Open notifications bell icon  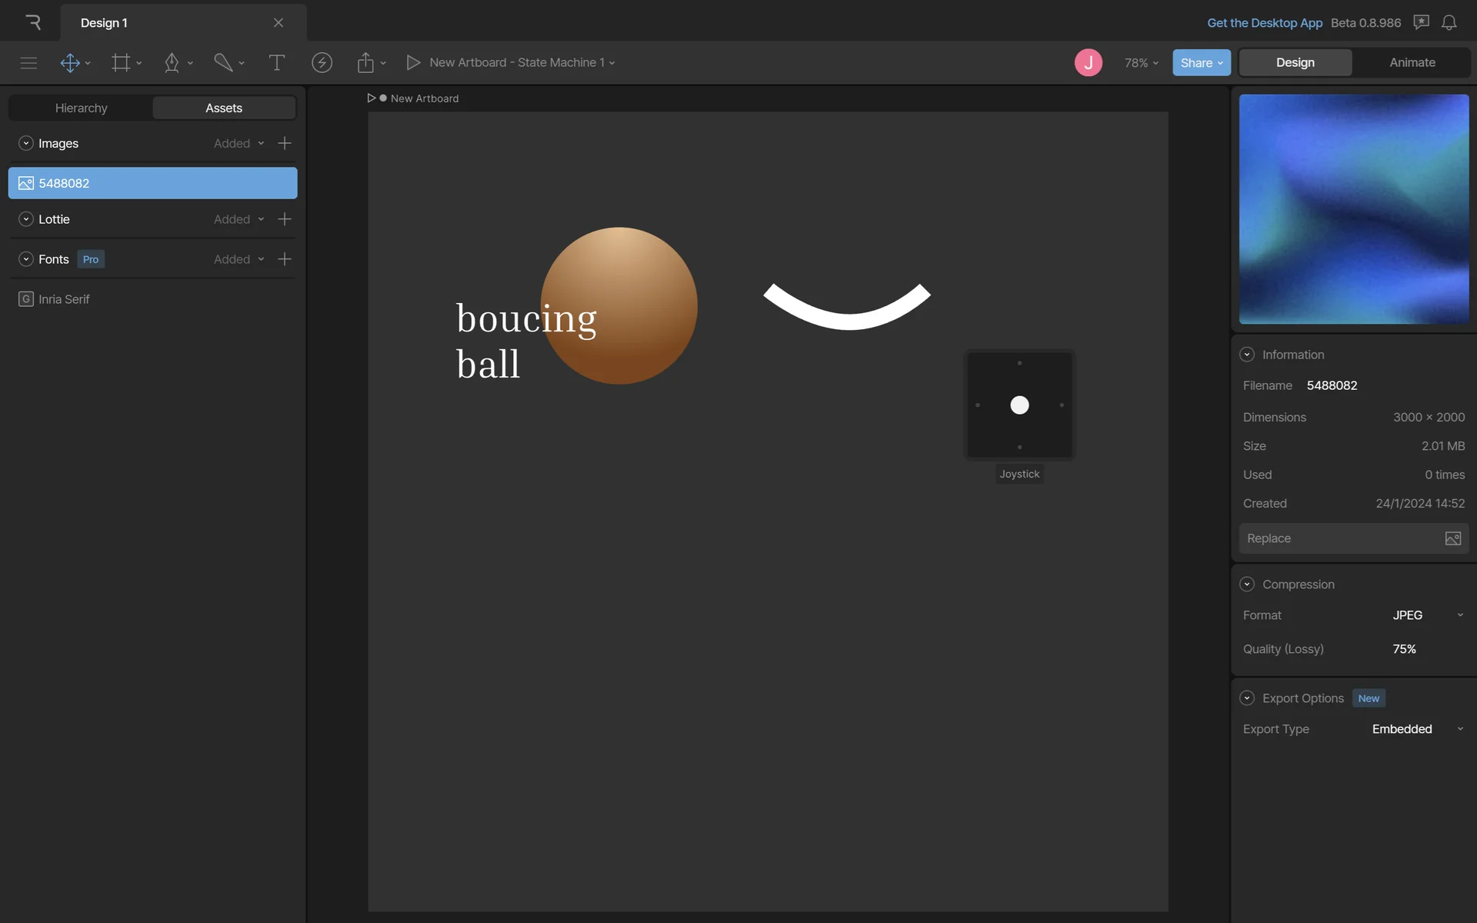click(x=1449, y=22)
